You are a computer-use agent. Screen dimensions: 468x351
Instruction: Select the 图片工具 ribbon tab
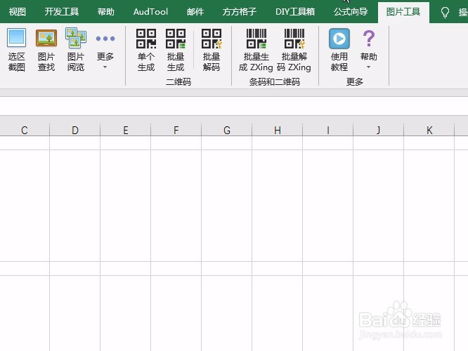pyautogui.click(x=403, y=12)
